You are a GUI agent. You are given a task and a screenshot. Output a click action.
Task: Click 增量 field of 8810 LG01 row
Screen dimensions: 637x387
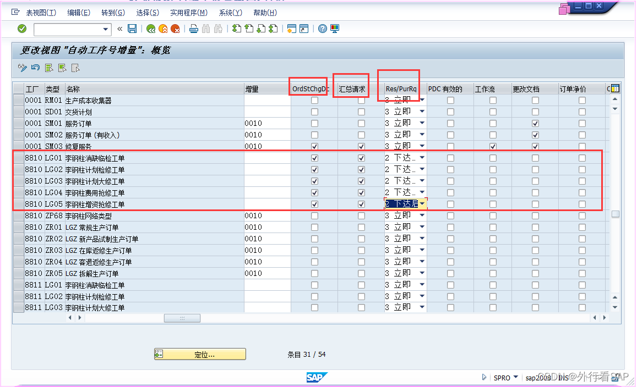(x=268, y=158)
